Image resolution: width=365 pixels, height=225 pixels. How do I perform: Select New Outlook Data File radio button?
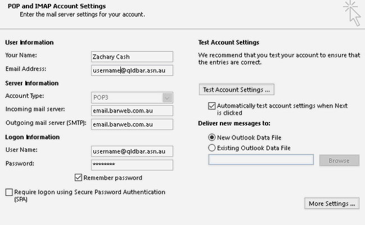pyautogui.click(x=211, y=137)
